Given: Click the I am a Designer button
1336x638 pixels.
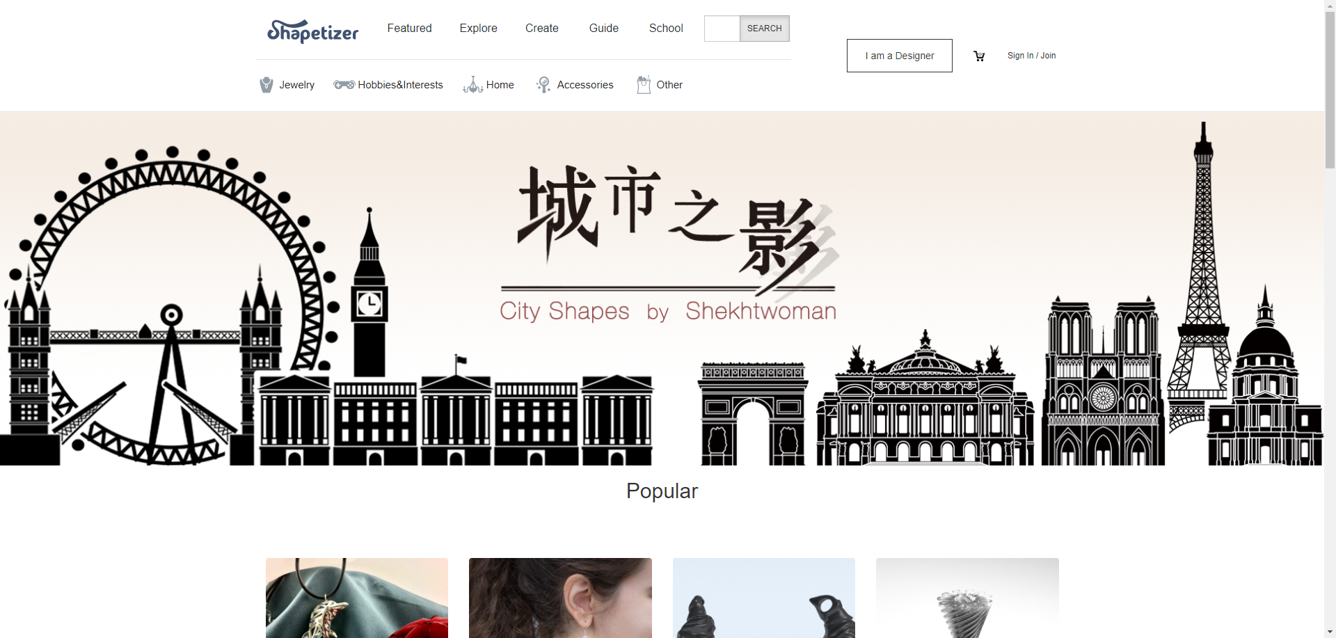Looking at the screenshot, I should click(x=899, y=56).
